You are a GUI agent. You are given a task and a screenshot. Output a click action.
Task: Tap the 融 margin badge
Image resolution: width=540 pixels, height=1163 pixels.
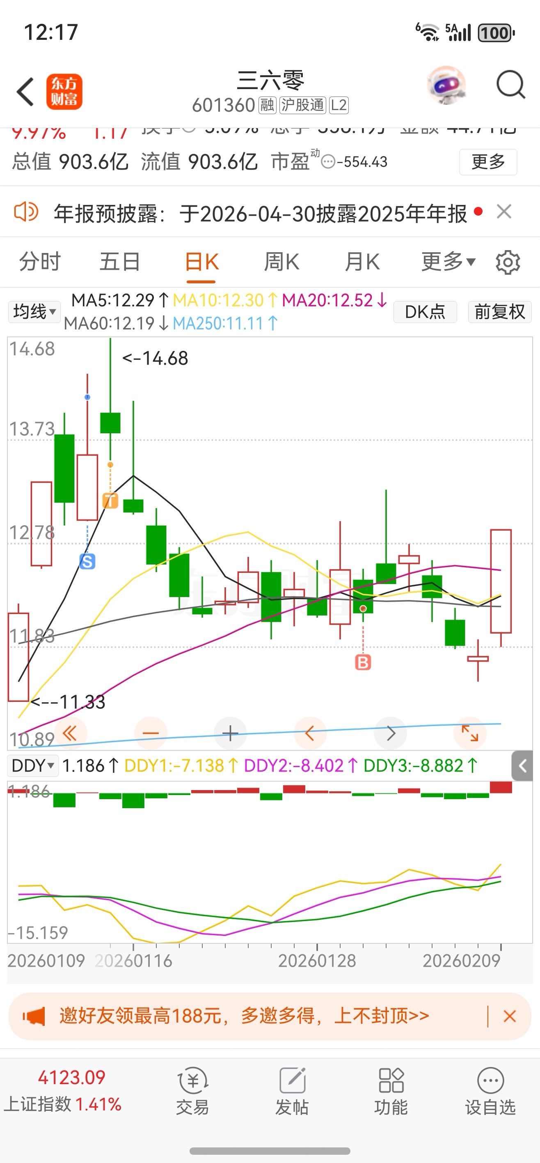tap(267, 105)
